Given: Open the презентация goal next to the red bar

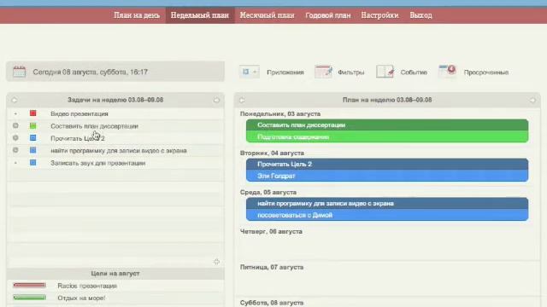Looking at the screenshot, I should 87,286.
